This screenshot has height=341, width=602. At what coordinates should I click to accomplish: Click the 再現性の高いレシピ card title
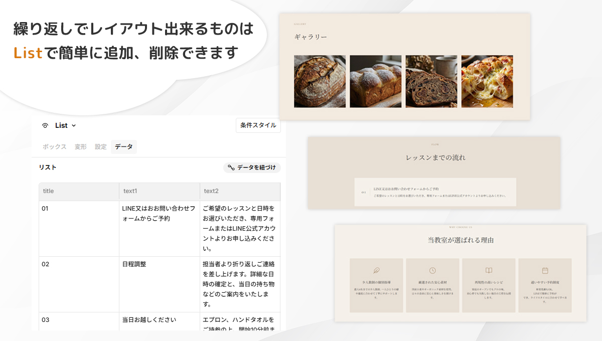tap(489, 283)
